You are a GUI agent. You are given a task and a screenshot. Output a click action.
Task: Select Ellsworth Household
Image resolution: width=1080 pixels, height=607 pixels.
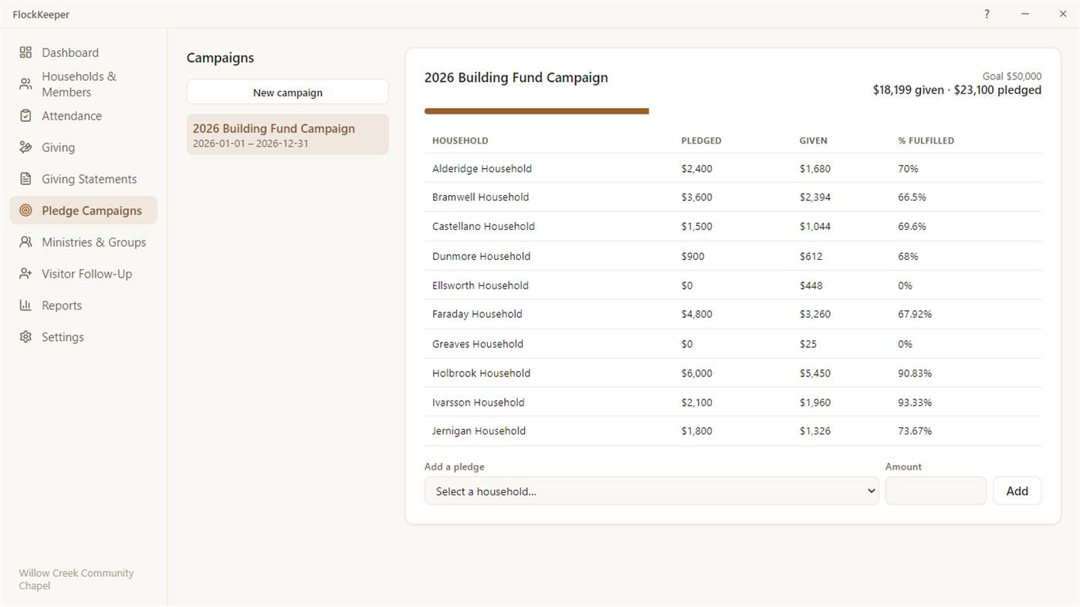480,285
